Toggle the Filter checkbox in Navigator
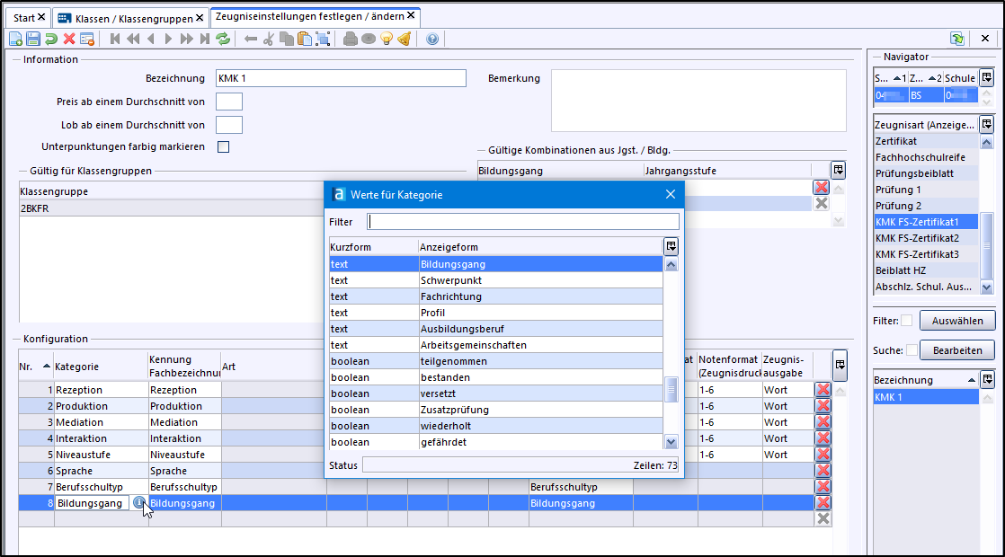This screenshot has height=557, width=1005. coord(906,321)
